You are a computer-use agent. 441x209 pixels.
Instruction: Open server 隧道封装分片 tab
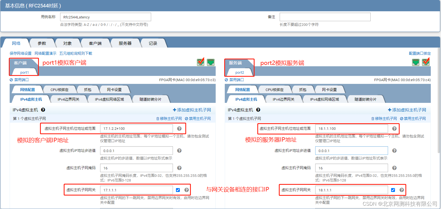[365, 99]
